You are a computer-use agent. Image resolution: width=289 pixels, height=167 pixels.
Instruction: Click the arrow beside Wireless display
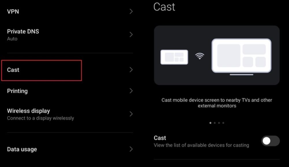[x=131, y=114]
